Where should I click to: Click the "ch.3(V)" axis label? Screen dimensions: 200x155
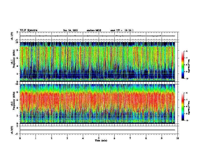12,130
